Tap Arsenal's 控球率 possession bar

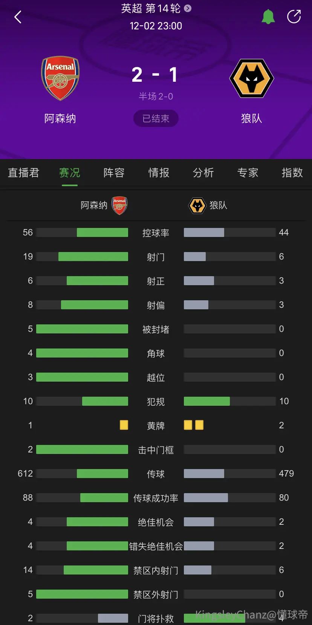82,232
